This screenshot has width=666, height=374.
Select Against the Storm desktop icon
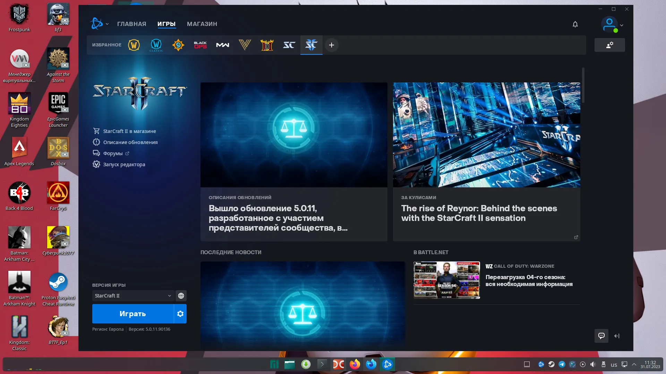(x=58, y=65)
